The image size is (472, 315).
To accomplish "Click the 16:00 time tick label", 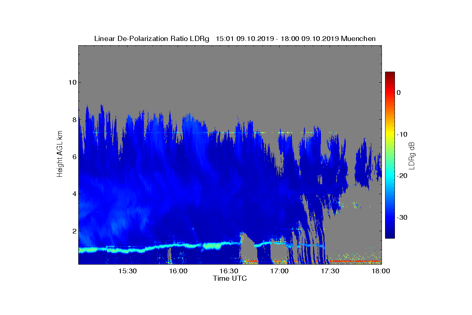I will 178,271.
